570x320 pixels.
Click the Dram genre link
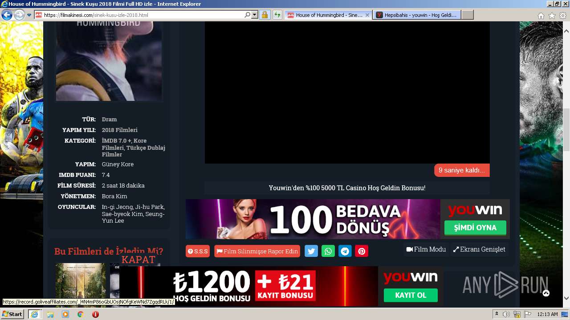(109, 119)
